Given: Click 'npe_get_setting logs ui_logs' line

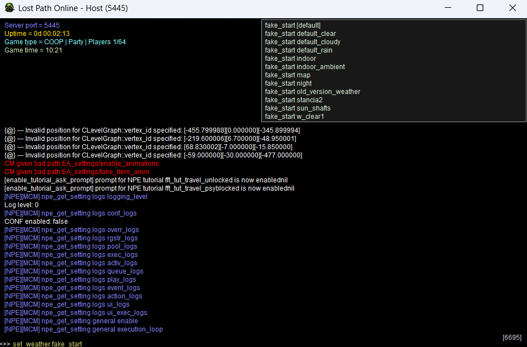Looking at the screenshot, I should [67, 304].
